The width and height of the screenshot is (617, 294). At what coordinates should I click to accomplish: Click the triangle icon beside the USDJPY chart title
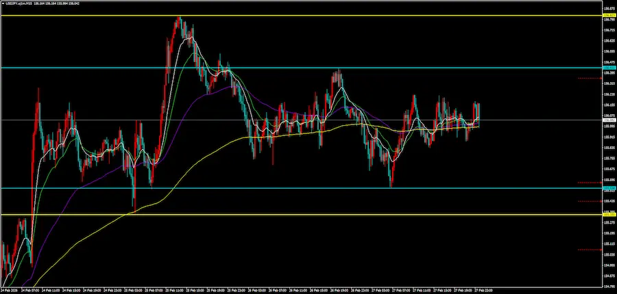tap(3, 3)
